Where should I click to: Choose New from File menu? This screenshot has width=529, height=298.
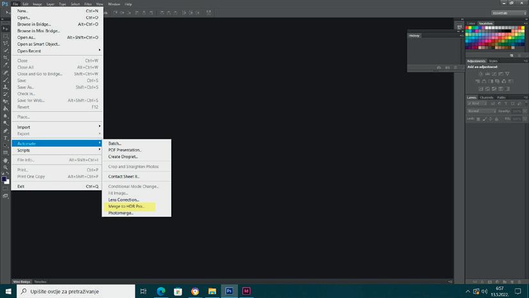coord(57,11)
